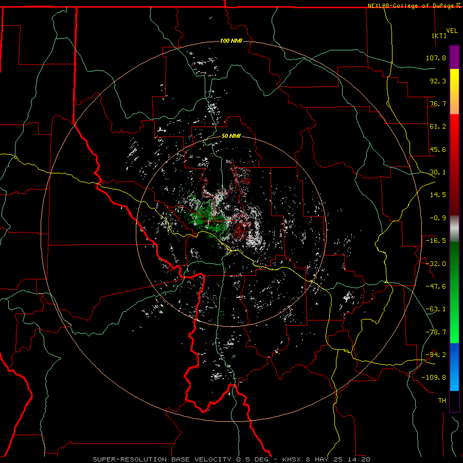Pick the black TH segment of the color bar
463x463 pixels.
tap(454, 401)
